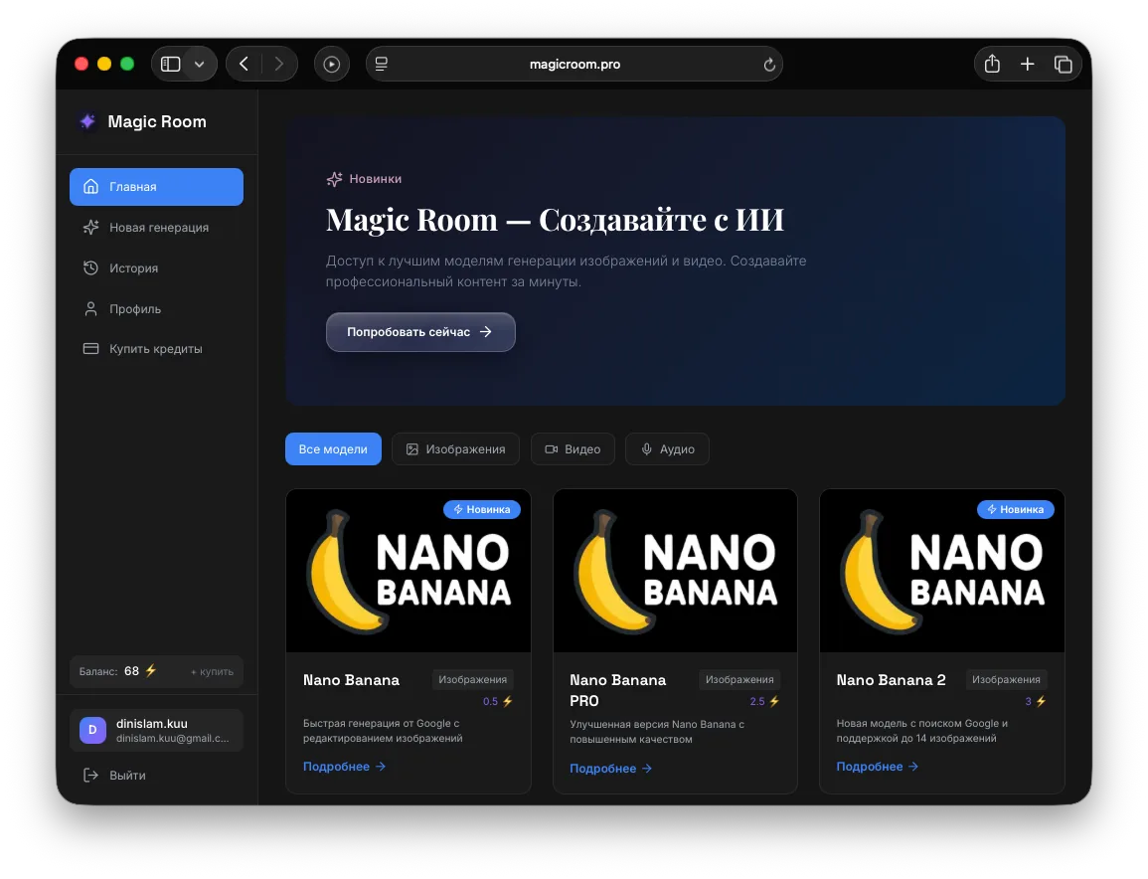Click the balance value 68
Screen dimensions: 1148x879
click(132, 671)
